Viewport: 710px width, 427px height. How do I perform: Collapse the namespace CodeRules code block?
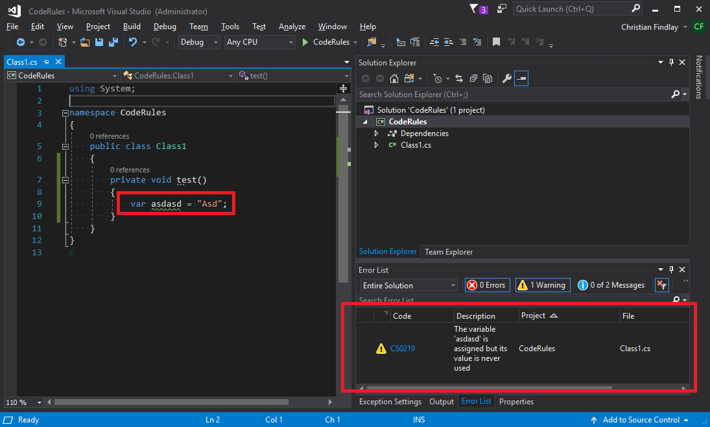click(65, 113)
